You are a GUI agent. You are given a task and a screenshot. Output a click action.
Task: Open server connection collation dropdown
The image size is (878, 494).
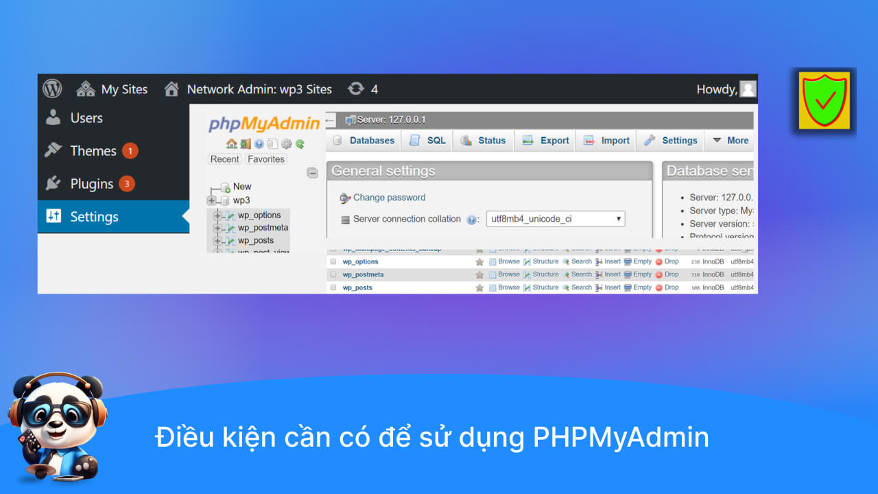point(556,219)
